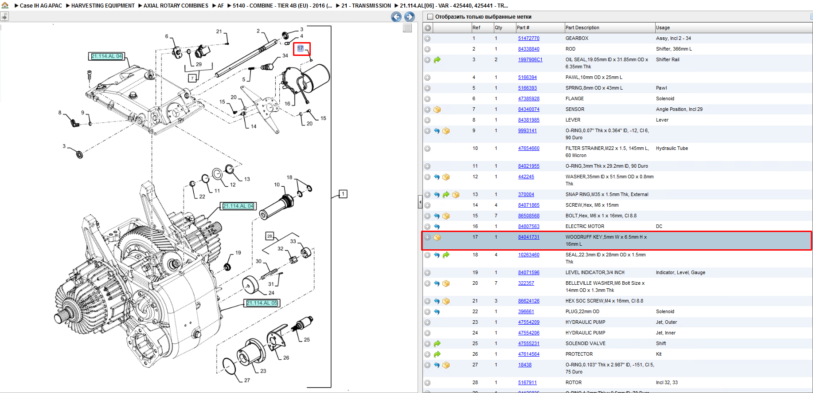Collapse diagram panel using splitter arrow
Viewport: 813px width, 393px height.
pyautogui.click(x=420, y=202)
